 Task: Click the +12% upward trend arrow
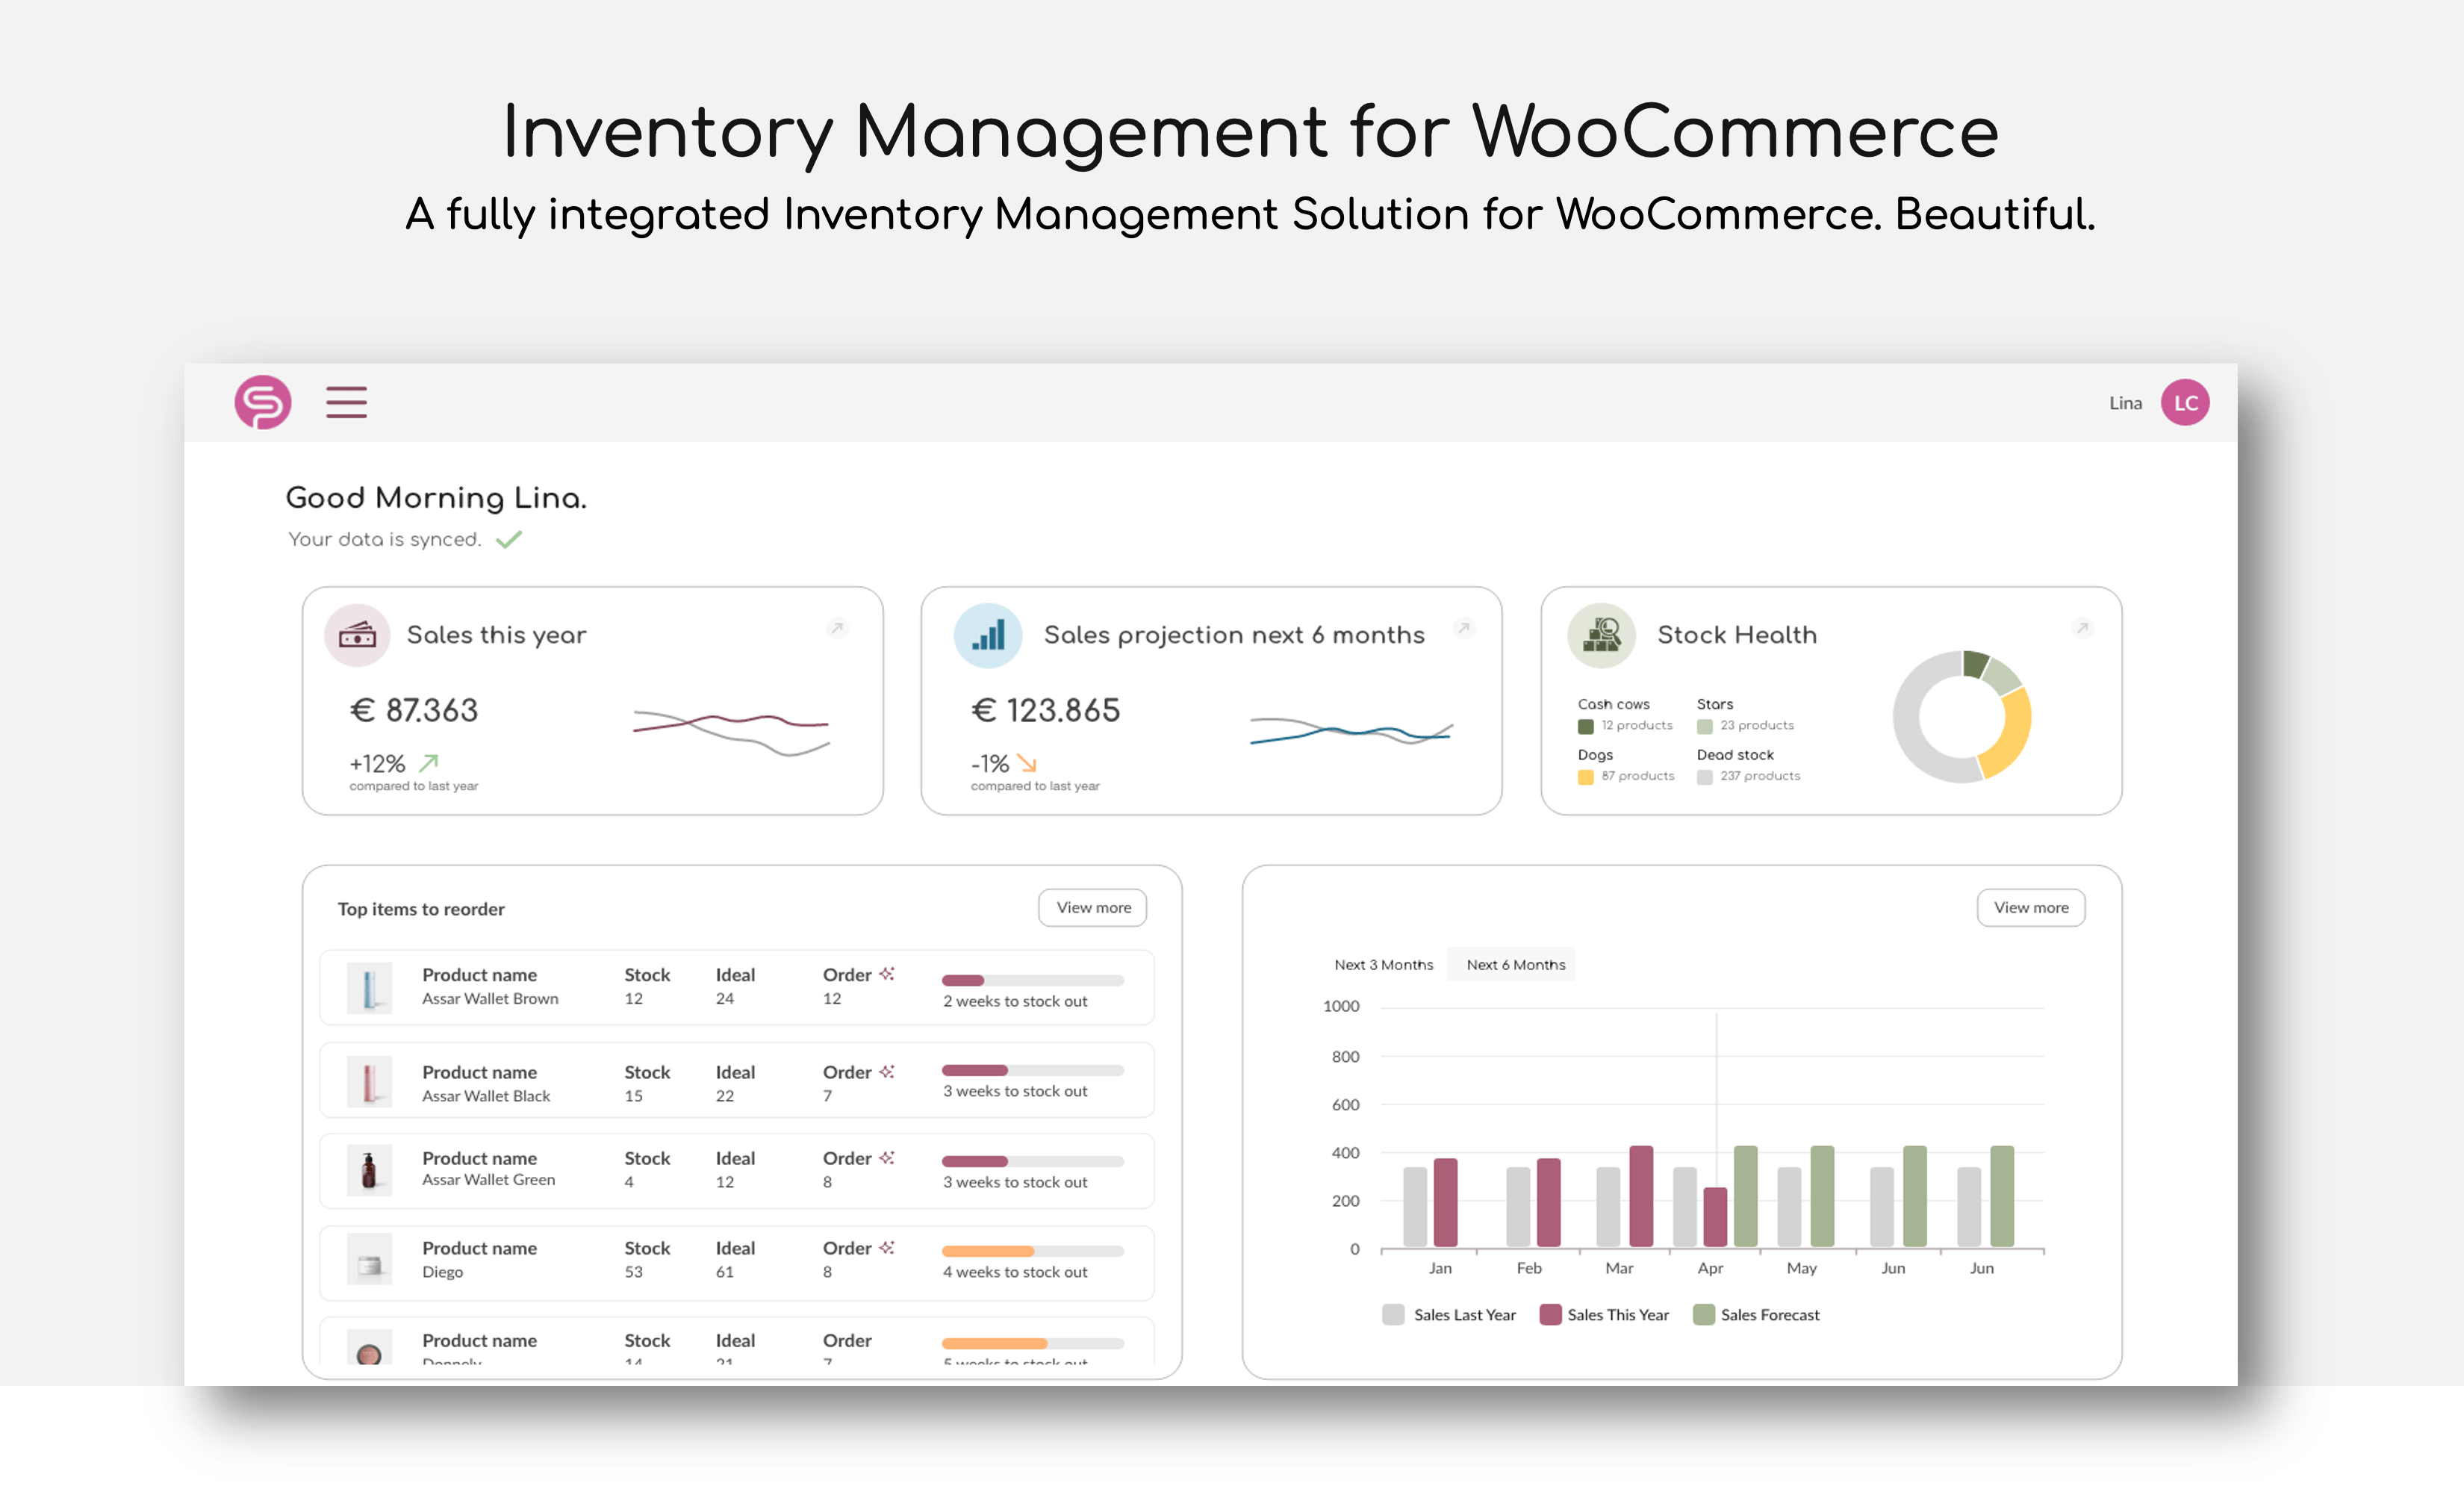click(429, 763)
